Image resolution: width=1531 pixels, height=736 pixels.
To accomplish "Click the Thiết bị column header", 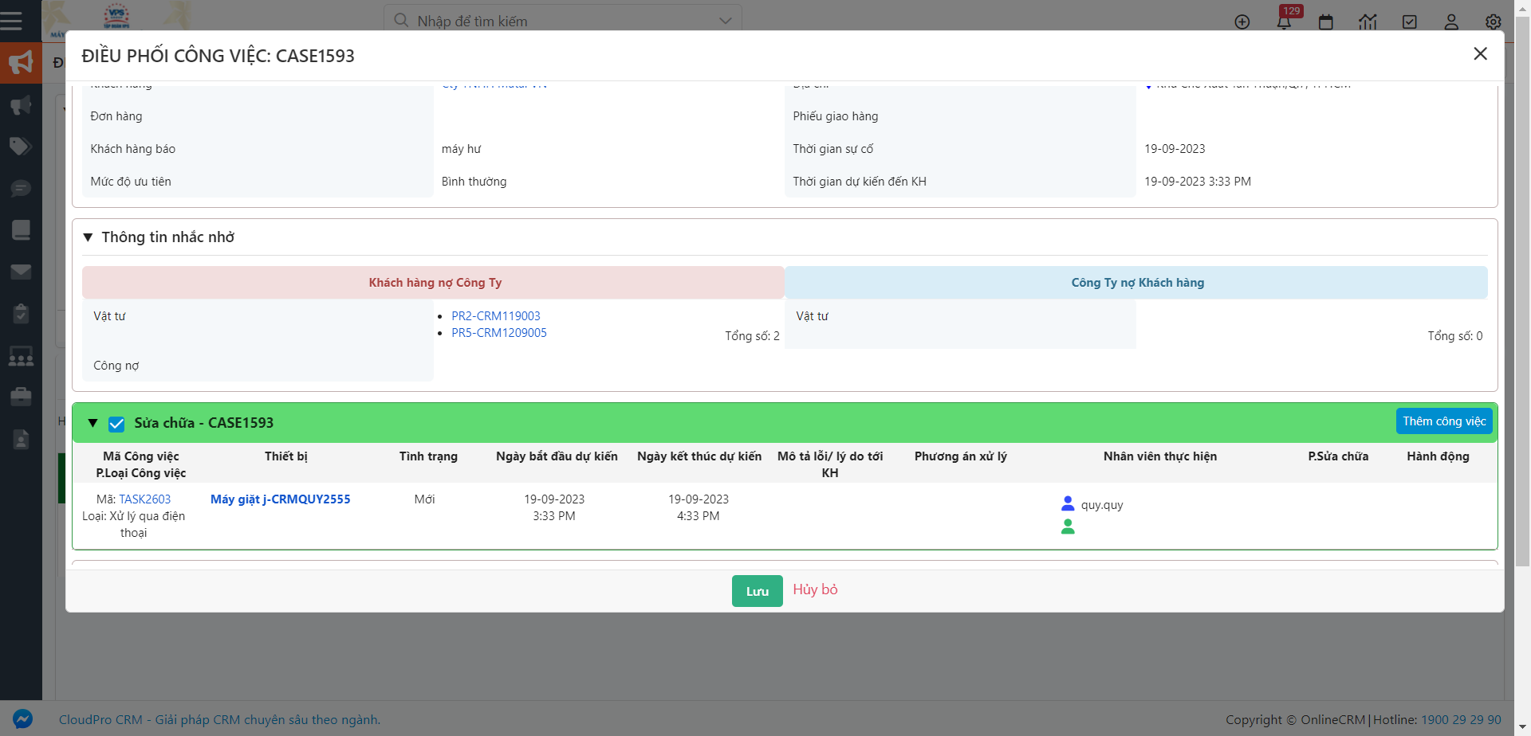I will point(286,456).
